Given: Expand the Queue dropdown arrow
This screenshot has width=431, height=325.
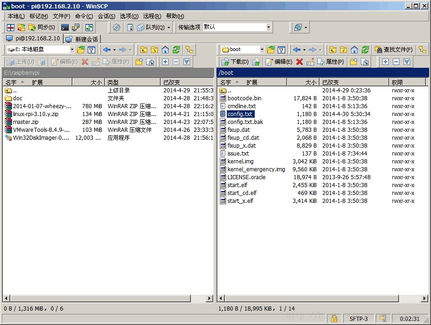Looking at the screenshot, I should click(x=169, y=27).
